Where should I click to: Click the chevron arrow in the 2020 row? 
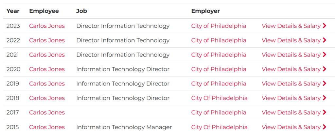coord(325,69)
